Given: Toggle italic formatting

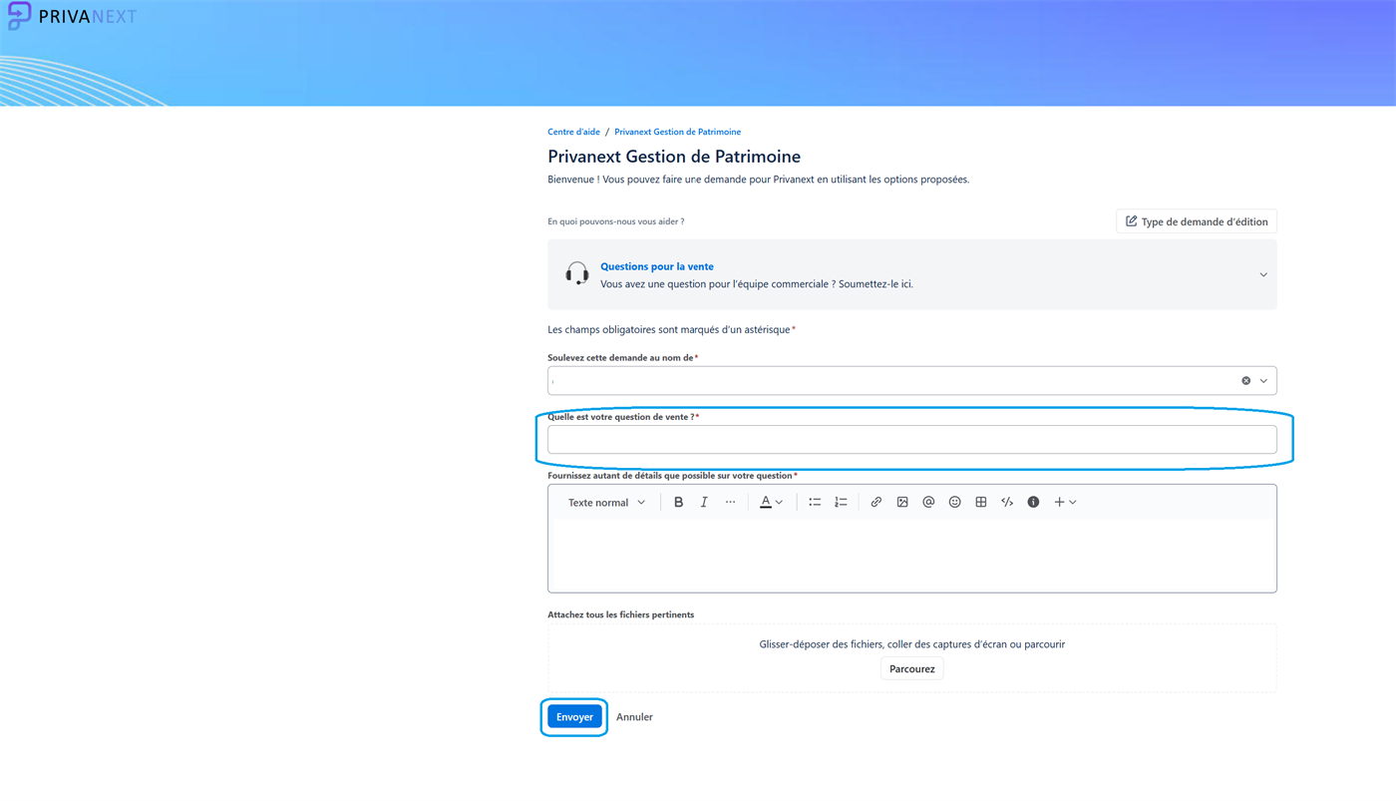Looking at the screenshot, I should coord(704,503).
